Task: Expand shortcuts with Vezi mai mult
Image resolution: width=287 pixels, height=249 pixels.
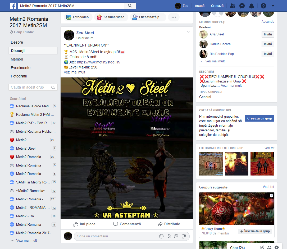Action: pos(26,240)
